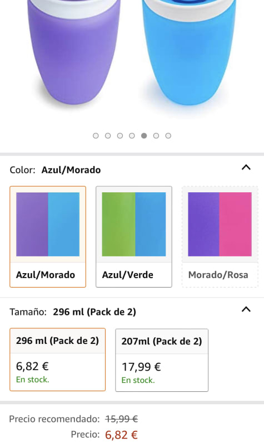This screenshot has height=442, width=264.
Task: Go to third image carousel dot
Action: pyautogui.click(x=119, y=136)
